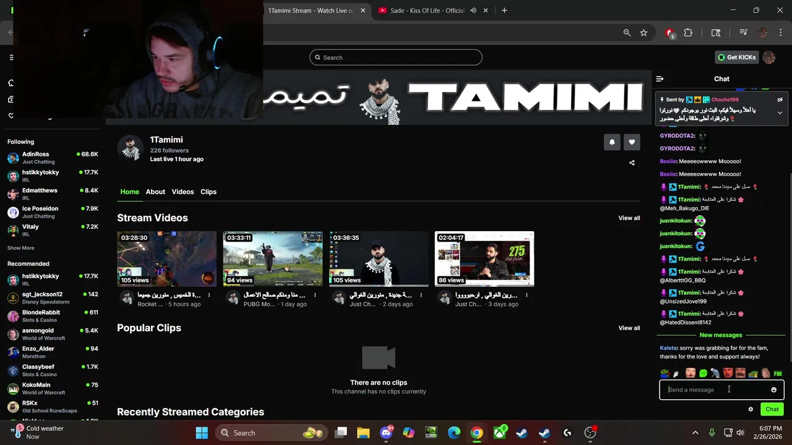View all Popular Clips
The width and height of the screenshot is (792, 445).
[629, 328]
